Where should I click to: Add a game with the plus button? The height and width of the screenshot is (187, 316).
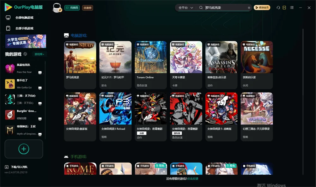click(24, 149)
